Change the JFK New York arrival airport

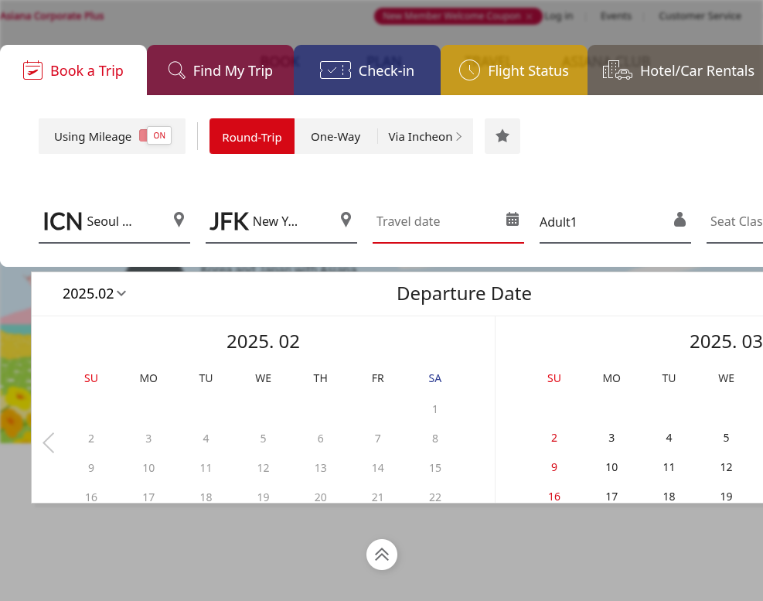[x=281, y=221]
